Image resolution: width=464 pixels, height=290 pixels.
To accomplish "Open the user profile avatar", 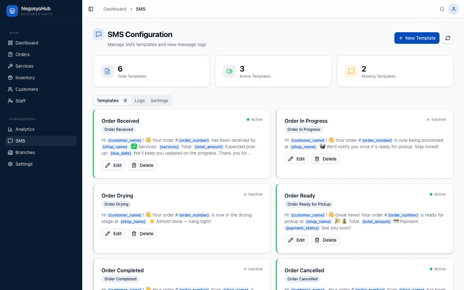I will point(453,9).
